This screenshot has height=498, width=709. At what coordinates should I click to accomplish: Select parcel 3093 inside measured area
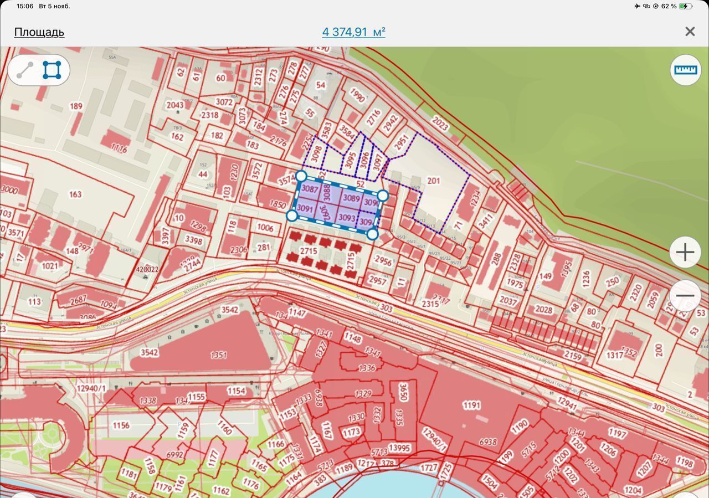(x=347, y=218)
